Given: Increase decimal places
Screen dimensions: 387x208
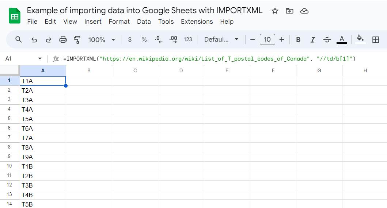Looking at the screenshot, I should 173,39.
